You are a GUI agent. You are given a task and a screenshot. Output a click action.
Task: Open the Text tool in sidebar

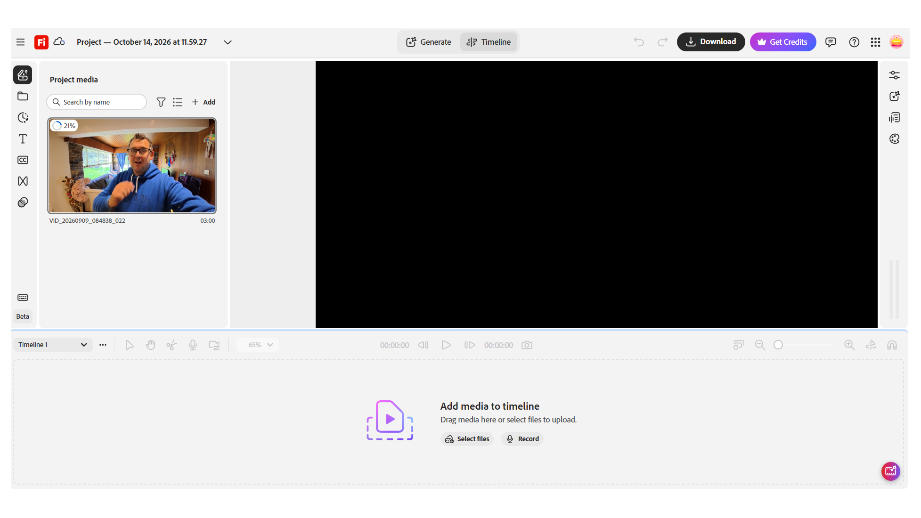(23, 138)
